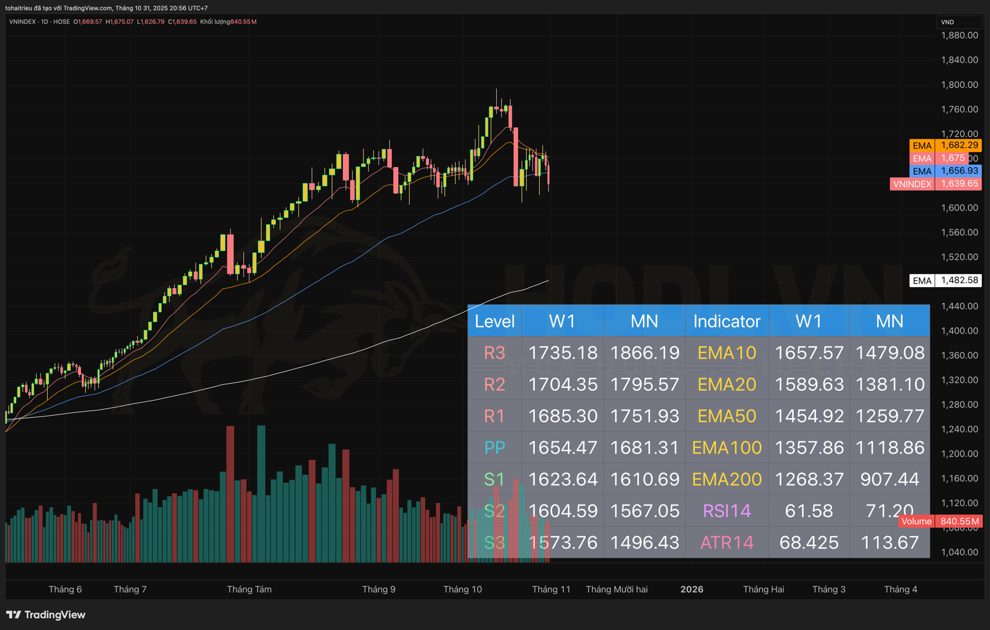Click the Level header in the pivot table

click(494, 321)
